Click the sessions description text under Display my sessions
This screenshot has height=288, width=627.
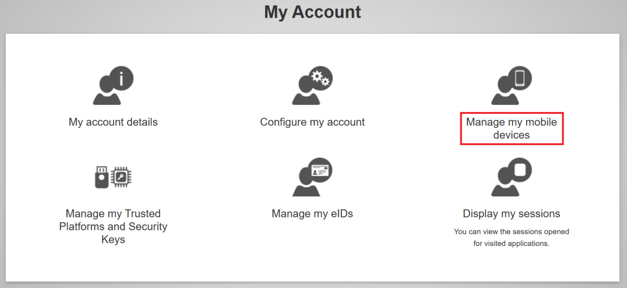pos(511,237)
